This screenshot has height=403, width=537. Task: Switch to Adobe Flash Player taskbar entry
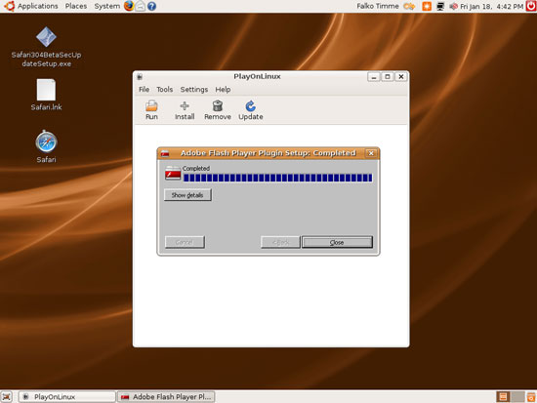pos(166,397)
